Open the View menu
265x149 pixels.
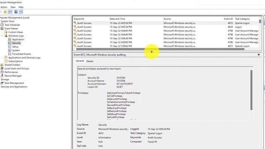13,7
